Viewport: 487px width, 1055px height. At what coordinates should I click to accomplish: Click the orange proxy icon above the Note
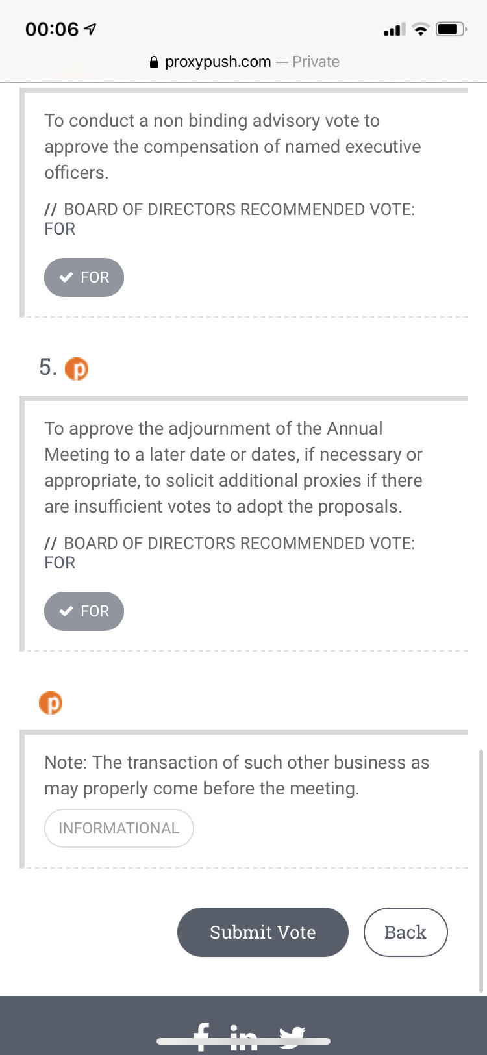click(51, 702)
